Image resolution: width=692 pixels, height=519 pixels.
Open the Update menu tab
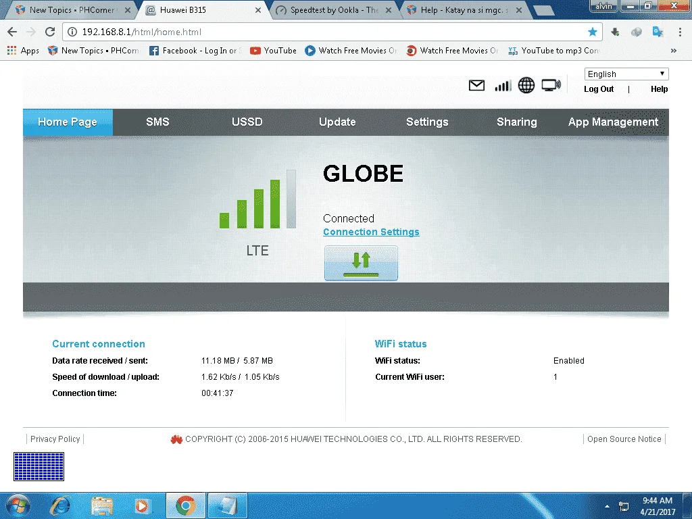pyautogui.click(x=337, y=122)
